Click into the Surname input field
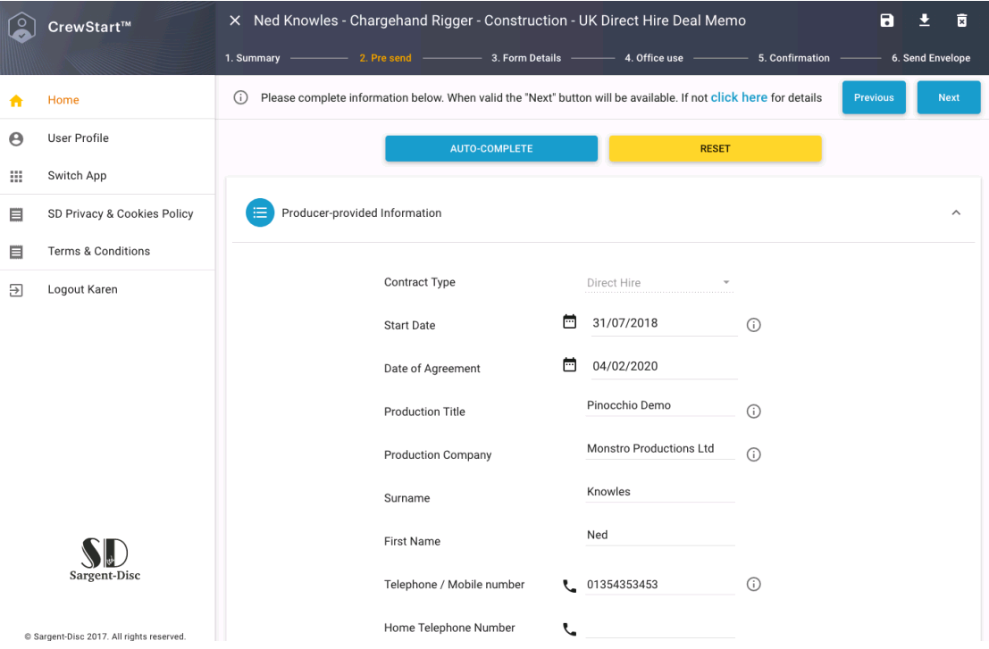The height and width of the screenshot is (649, 989). point(660,492)
